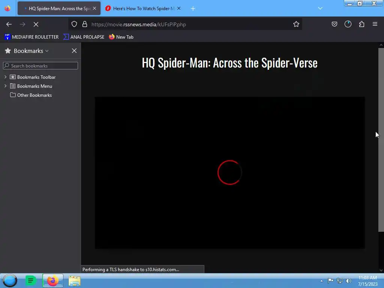Screen dimensions: 384x288
Task: Click the taskbar clock and date
Action: point(367,281)
